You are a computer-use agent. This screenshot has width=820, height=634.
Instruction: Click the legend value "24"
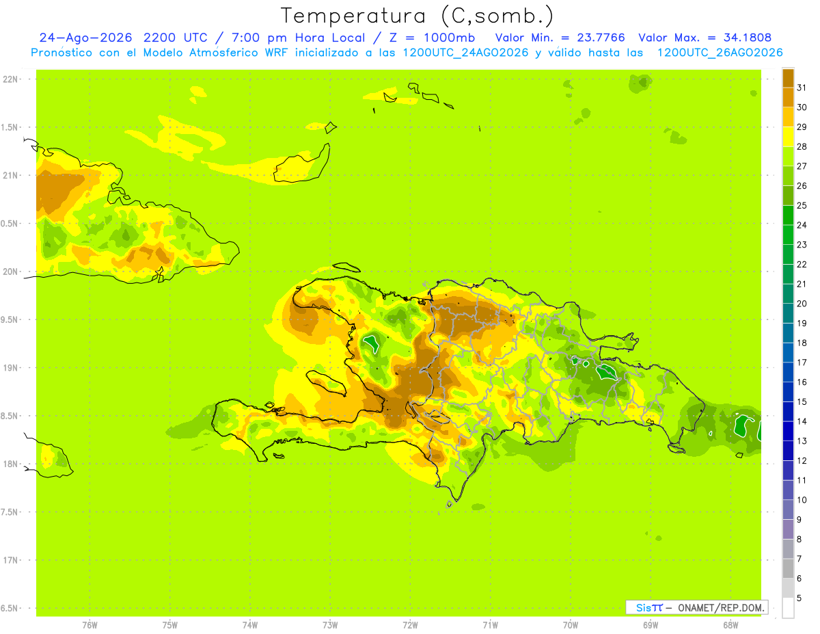click(x=802, y=225)
